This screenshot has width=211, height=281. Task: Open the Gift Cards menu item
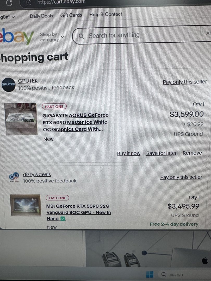(x=71, y=15)
